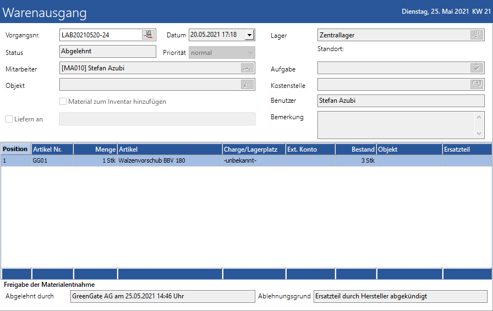Select the 'Walzenvorschub BBV 180' cell
Image resolution: width=493 pixels, height=311 pixels.
coord(170,160)
